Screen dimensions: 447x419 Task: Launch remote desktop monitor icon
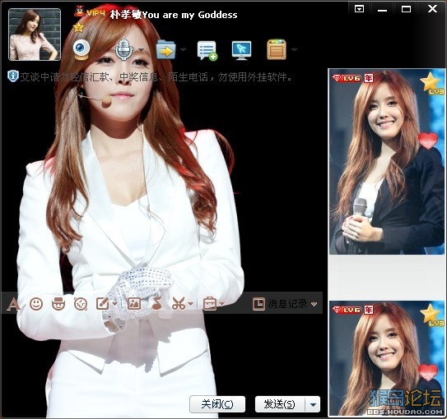(x=241, y=50)
